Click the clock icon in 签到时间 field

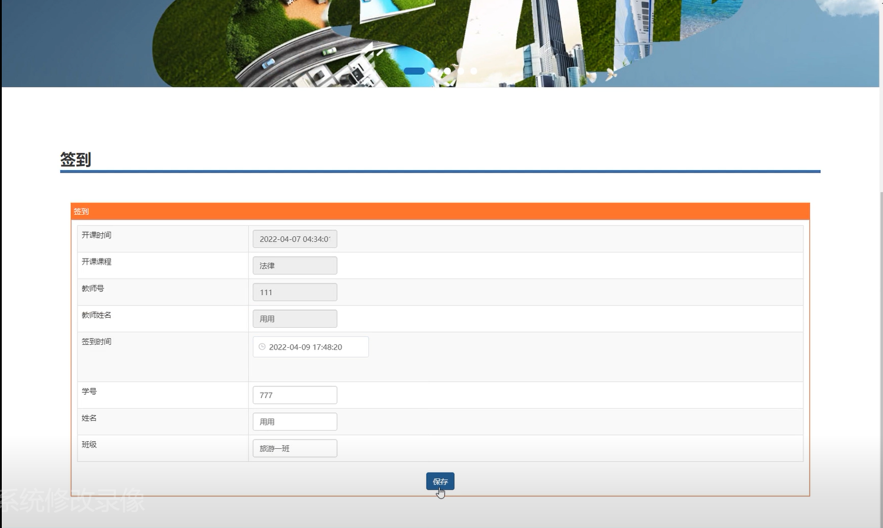click(262, 347)
